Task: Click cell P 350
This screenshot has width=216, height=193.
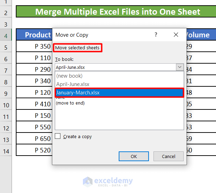Action: tap(34, 46)
